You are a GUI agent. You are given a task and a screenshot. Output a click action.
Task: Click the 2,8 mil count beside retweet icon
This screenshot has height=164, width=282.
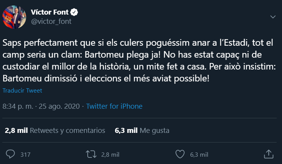110,155
